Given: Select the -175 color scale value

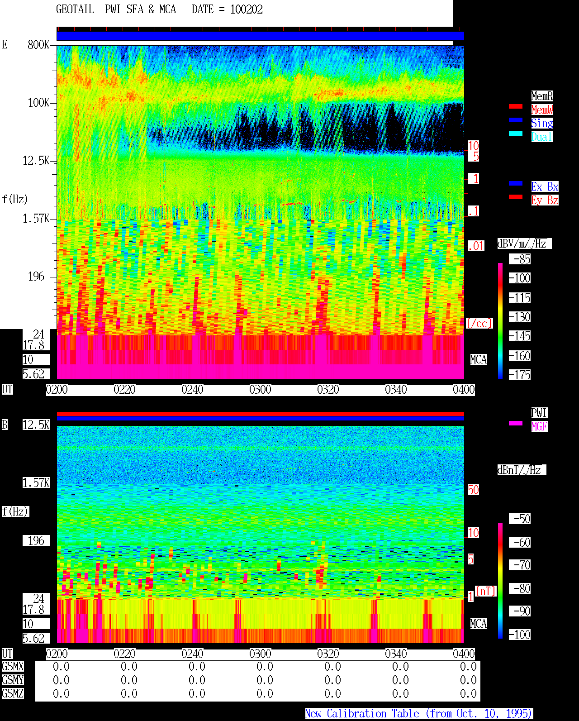Looking at the screenshot, I should (x=520, y=375).
